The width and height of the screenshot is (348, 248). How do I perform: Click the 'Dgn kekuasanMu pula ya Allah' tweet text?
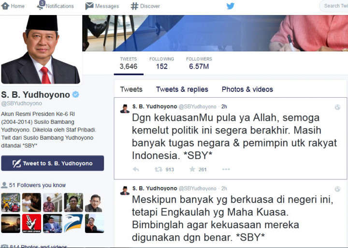coord(234,136)
